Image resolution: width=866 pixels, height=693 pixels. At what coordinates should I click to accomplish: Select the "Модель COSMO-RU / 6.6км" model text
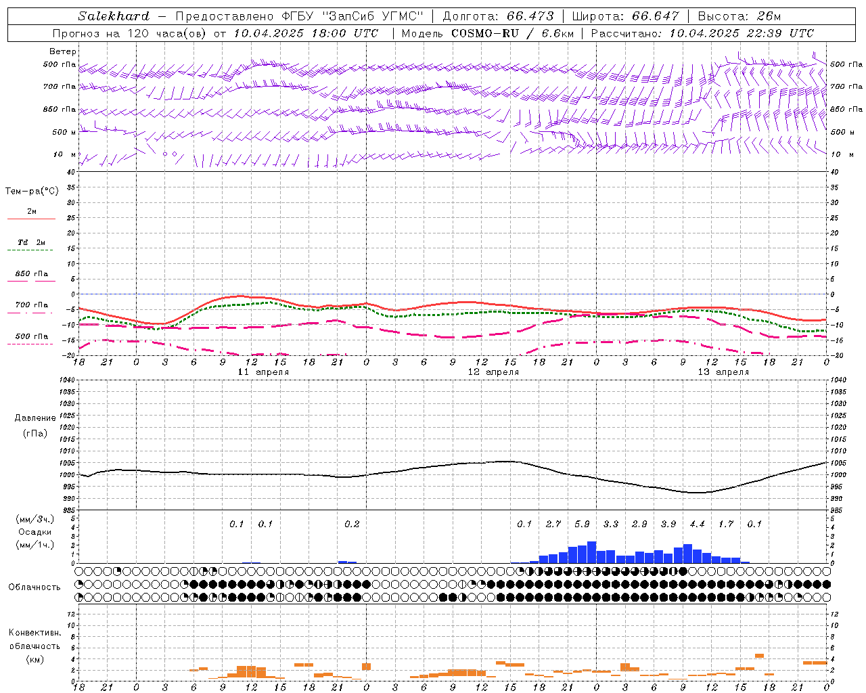pos(488,33)
